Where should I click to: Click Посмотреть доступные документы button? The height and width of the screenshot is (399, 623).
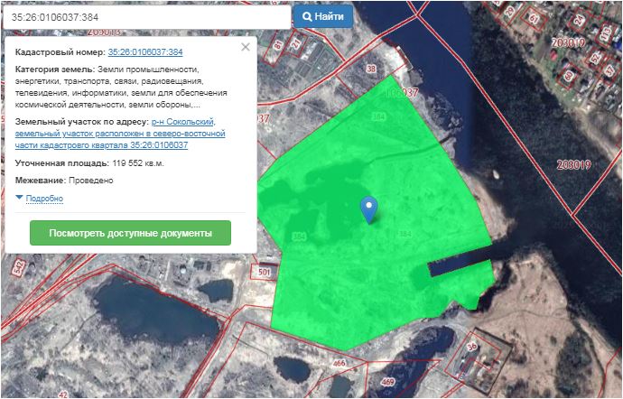pos(130,233)
